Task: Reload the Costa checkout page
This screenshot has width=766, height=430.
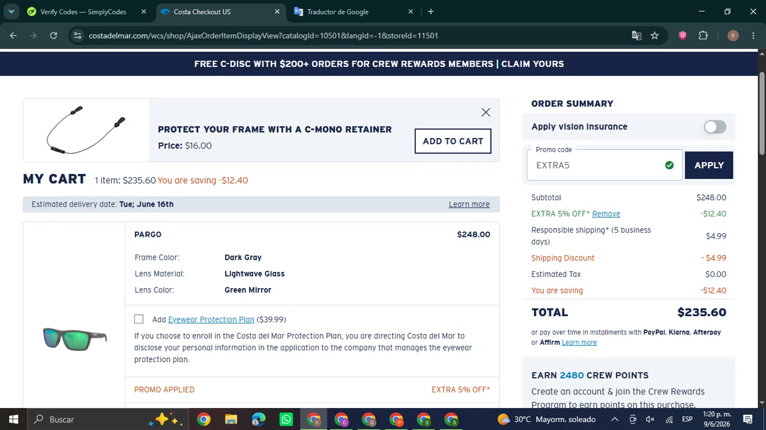Action: (x=54, y=36)
